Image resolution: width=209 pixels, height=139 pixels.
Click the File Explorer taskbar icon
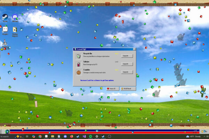[x=53, y=136]
